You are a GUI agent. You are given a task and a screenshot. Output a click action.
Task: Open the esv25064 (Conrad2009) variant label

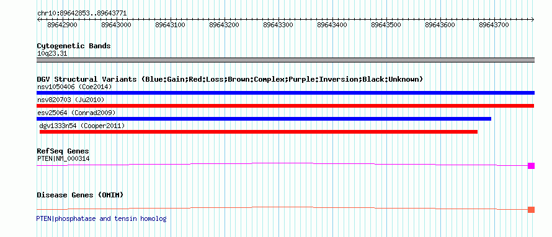[x=76, y=113]
